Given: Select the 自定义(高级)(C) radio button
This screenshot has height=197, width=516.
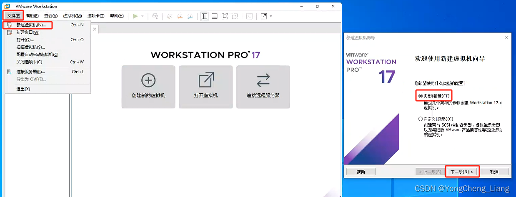Looking at the screenshot, I should pos(420,119).
